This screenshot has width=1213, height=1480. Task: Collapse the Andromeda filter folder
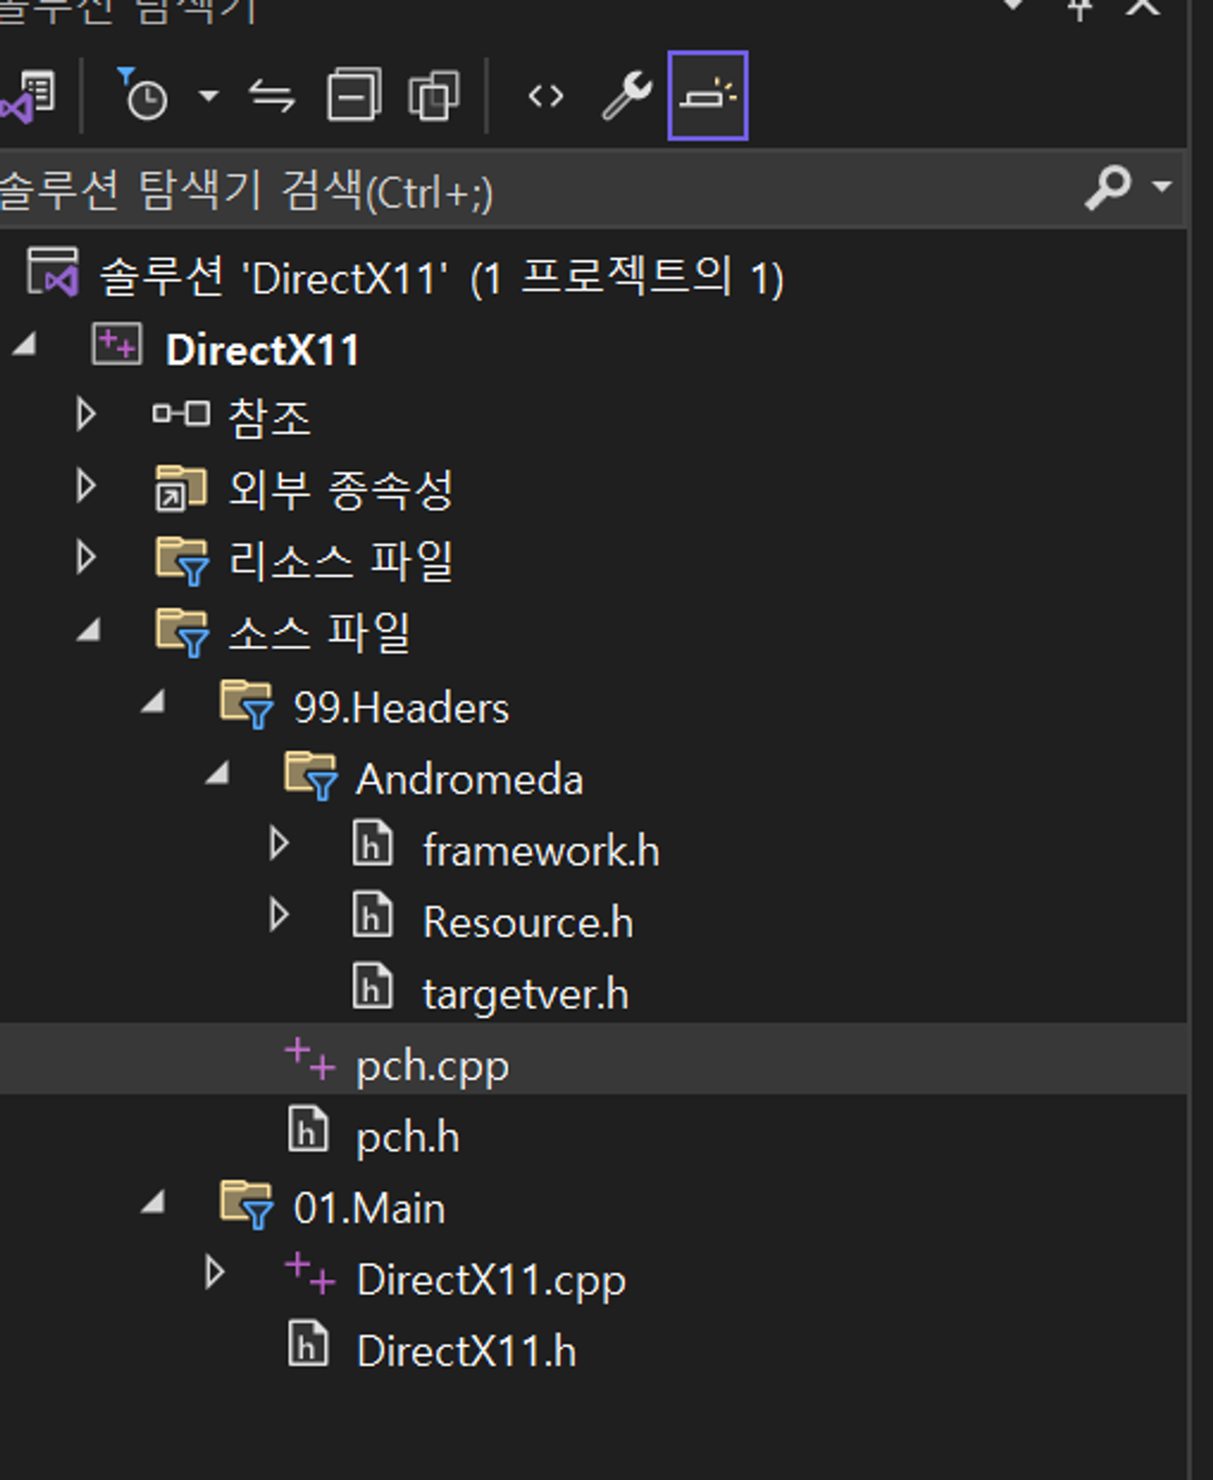coord(217,774)
